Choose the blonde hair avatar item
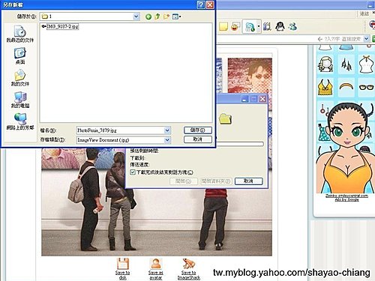 325,64
